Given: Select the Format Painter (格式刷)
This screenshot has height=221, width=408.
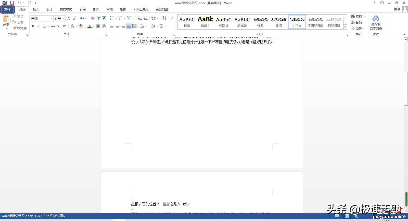Looking at the screenshot, I should tap(20, 28).
